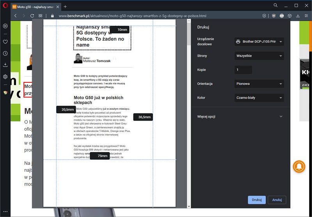312x217 pixels.
Task: Close the Moto g50 browser tab
Action: point(58,7)
